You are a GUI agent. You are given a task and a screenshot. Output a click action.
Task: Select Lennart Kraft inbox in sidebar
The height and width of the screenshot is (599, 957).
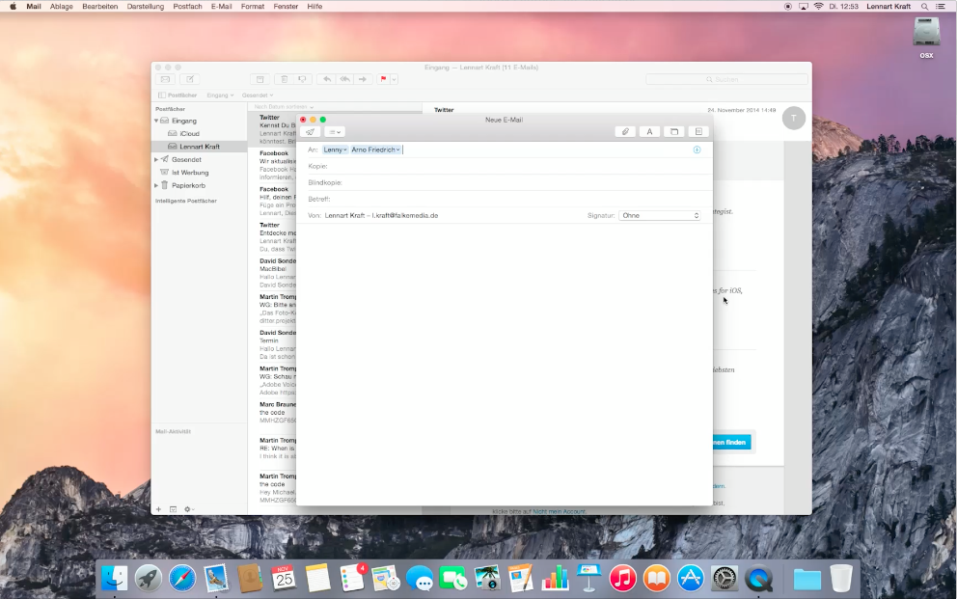[199, 147]
